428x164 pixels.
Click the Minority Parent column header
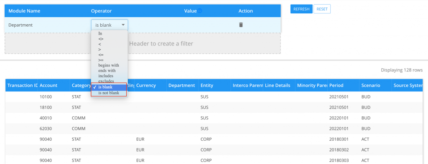(311, 85)
